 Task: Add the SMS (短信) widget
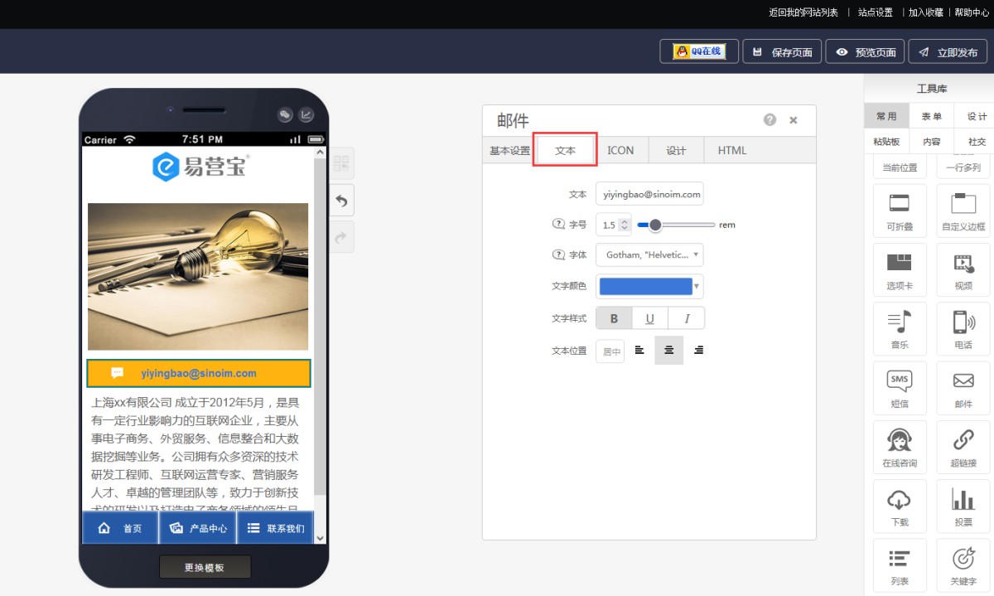coord(900,389)
